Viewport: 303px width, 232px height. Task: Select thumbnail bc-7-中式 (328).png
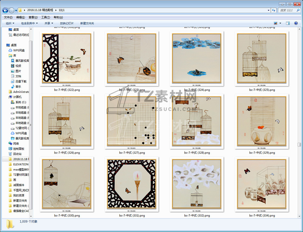coord(197,121)
